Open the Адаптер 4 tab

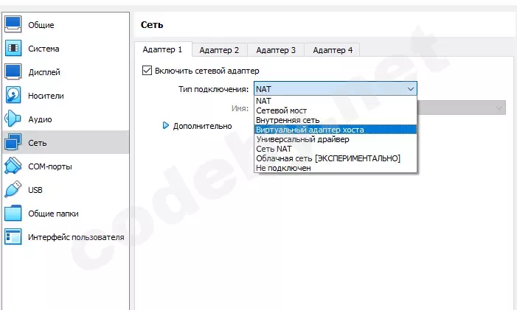coord(333,50)
